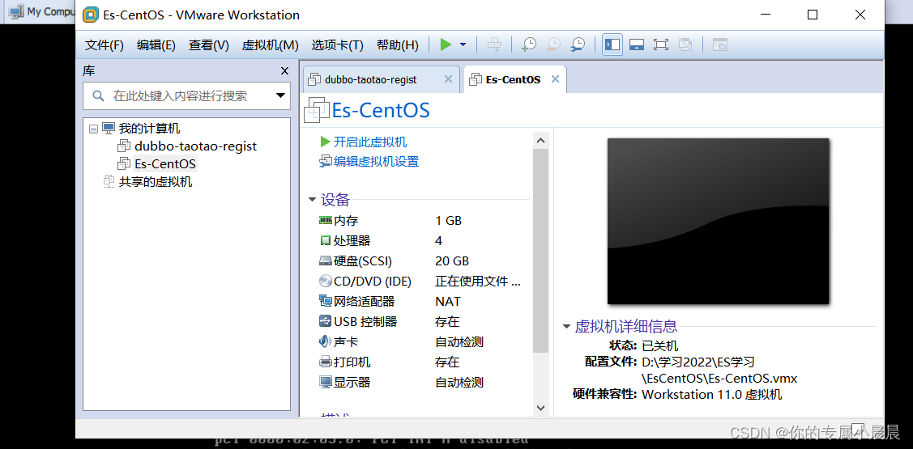Screen dimensions: 913x449
Task: Click Send Ctrl+Alt+Del toolbar icon
Action: coord(494,44)
